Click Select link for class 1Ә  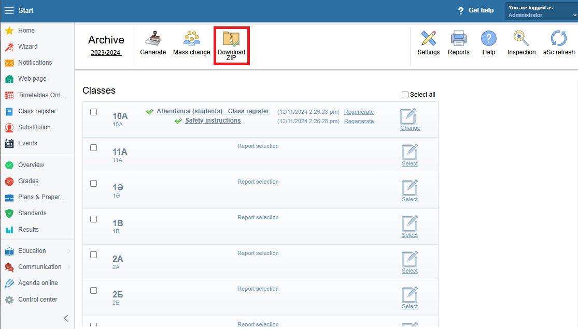[410, 200]
